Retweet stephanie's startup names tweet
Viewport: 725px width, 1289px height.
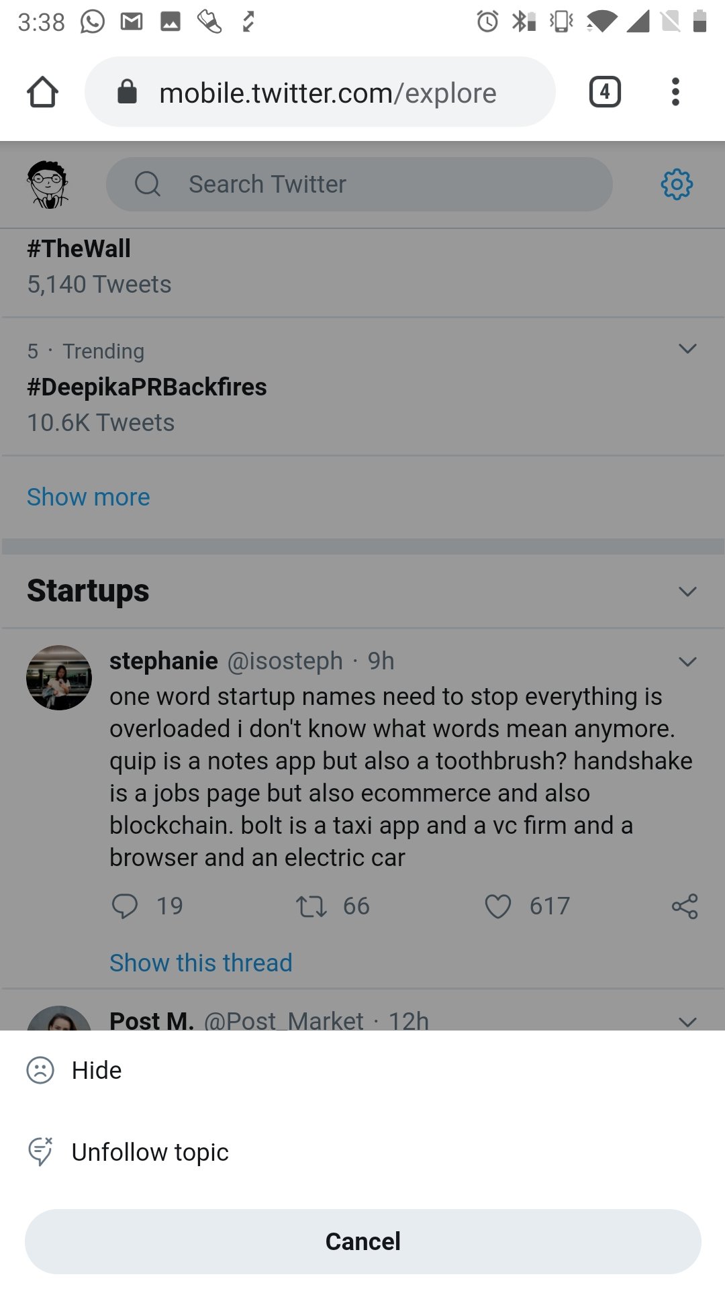coord(311,906)
